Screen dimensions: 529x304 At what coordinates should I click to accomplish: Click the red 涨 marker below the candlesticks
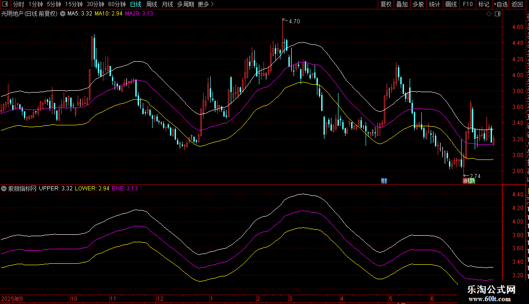(x=465, y=181)
